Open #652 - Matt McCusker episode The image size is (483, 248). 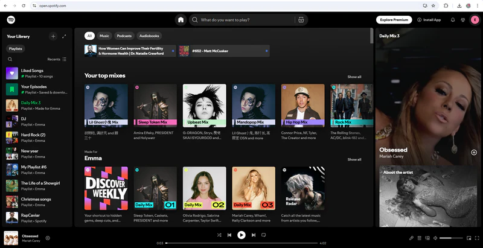click(x=224, y=51)
